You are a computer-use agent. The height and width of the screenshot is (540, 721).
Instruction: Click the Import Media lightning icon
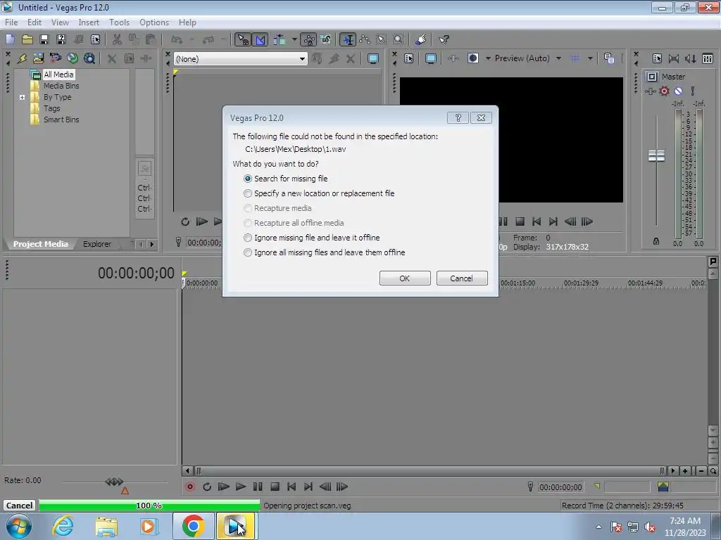click(22, 58)
